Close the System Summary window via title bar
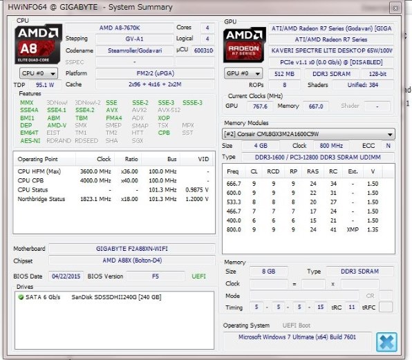This screenshot has width=412, height=360. point(395,8)
